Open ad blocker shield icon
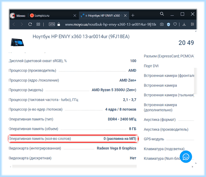The image size is (206, 177). pyautogui.click(x=169, y=24)
